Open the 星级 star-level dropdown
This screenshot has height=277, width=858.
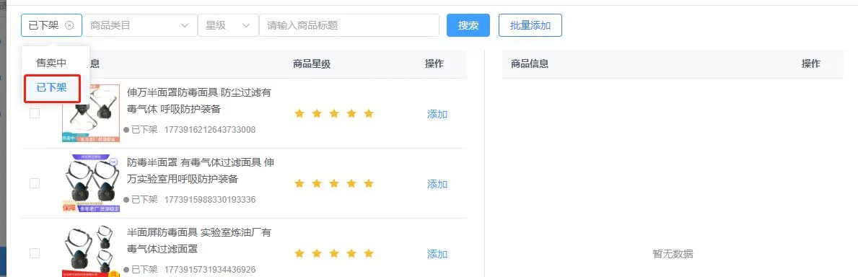pos(228,25)
